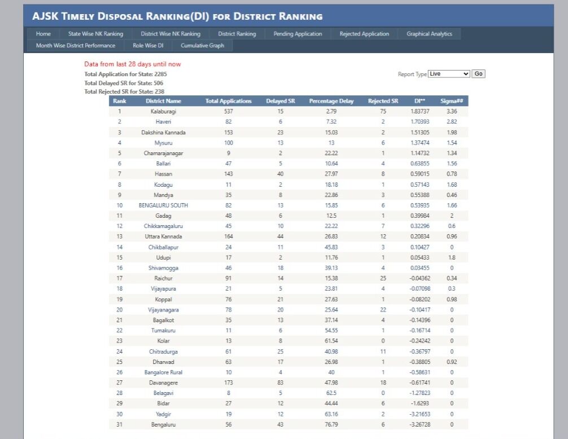Expand the Report Type dropdown
This screenshot has width=568, height=439.
click(448, 74)
